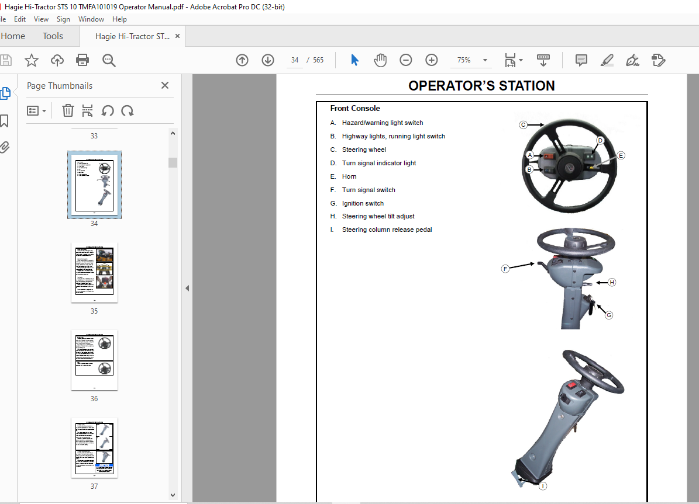Select page 37 thumbnail
Image resolution: width=699 pixels, height=504 pixels.
(95, 448)
